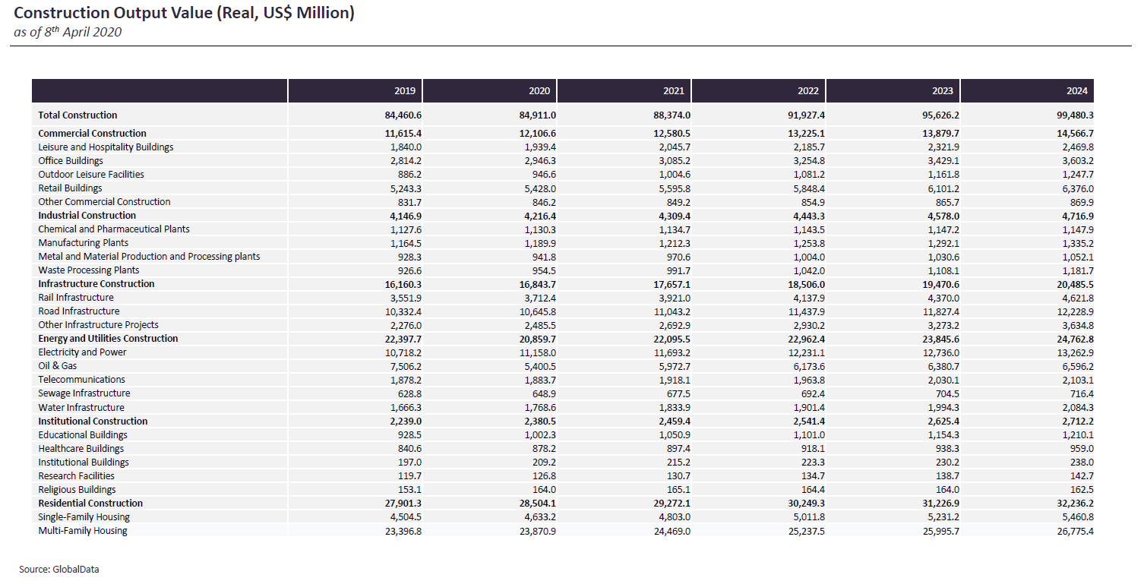Screen dimensions: 1147x581
Task: Click the Multi-Family Housing row label
Action: (x=83, y=531)
